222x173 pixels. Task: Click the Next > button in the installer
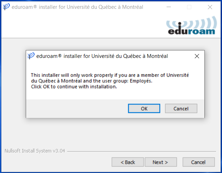pos(161,162)
